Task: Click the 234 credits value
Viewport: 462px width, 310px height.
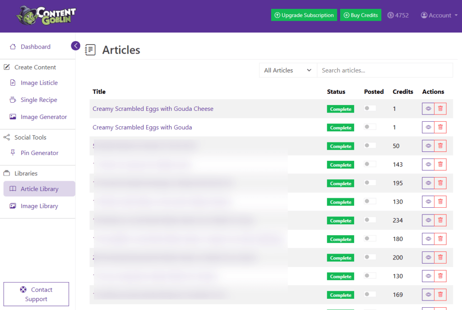Action: pyautogui.click(x=398, y=220)
